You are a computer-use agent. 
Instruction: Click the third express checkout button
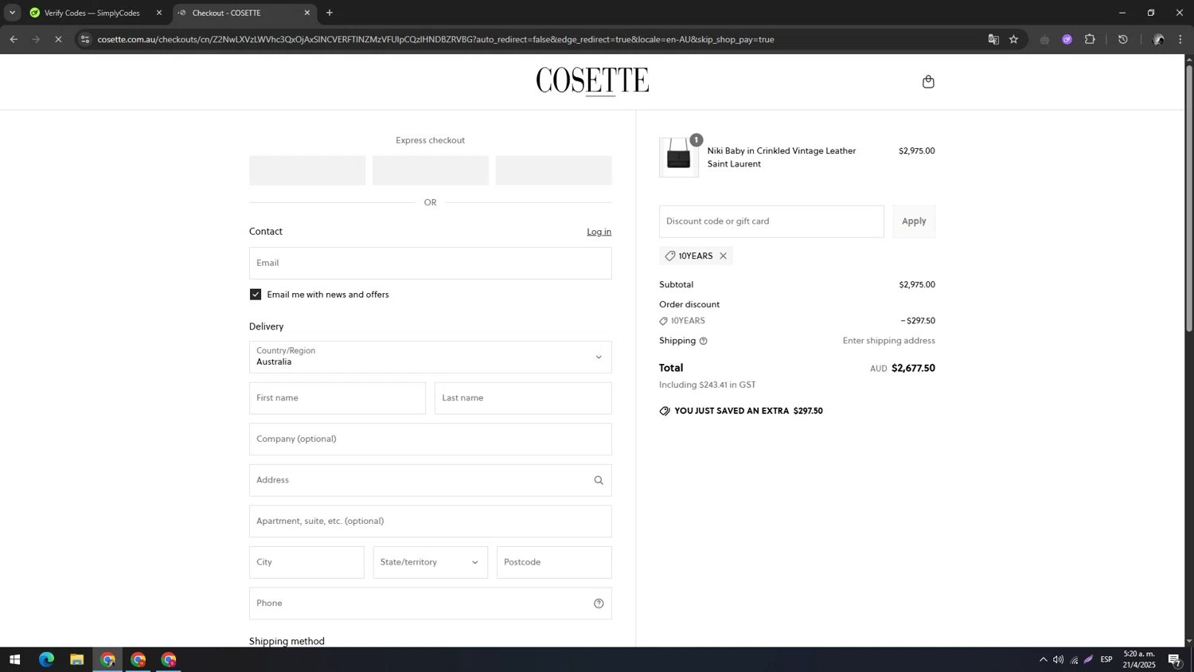click(554, 170)
